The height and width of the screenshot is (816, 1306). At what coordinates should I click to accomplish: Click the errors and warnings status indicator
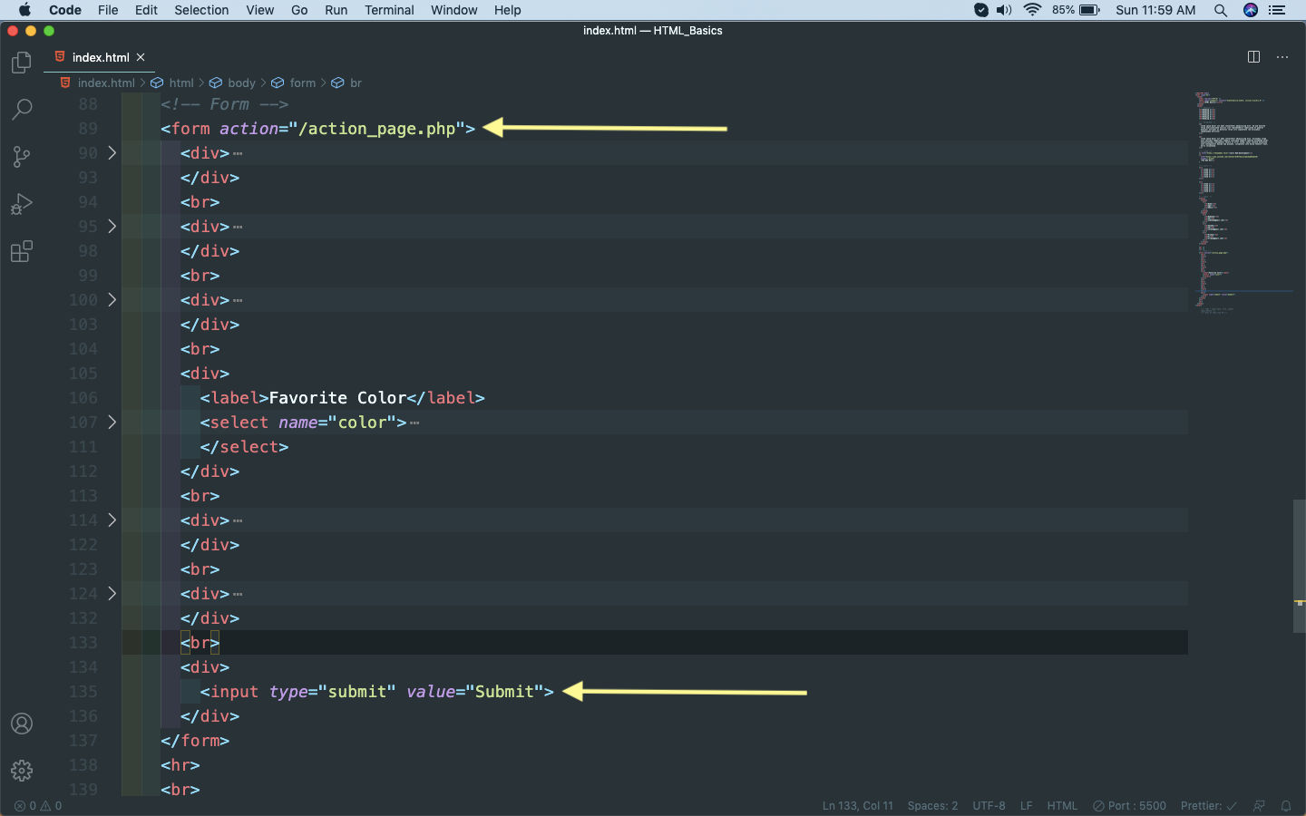[38, 806]
